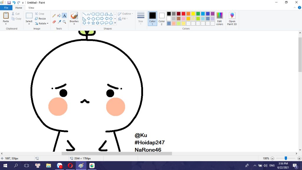
Task: Open File Explorer from taskbar
Action: click(49, 166)
